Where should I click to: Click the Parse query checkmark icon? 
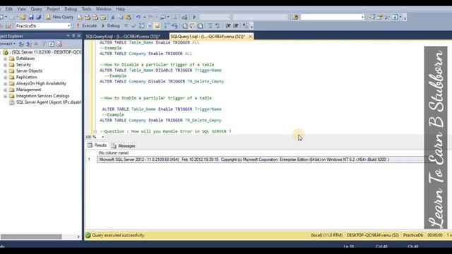pos(133,26)
